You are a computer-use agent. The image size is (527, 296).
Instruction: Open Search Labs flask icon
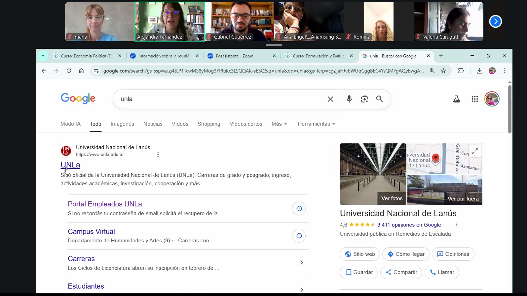click(457, 99)
